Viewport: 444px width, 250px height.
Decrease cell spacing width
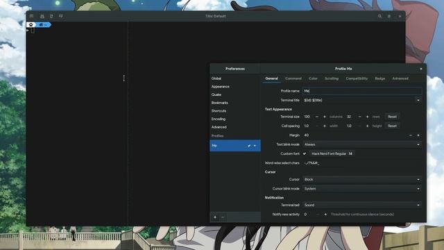(317, 126)
